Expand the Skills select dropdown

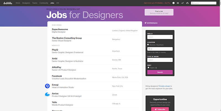coord(160,37)
